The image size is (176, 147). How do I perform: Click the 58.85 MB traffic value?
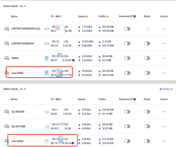point(107,124)
